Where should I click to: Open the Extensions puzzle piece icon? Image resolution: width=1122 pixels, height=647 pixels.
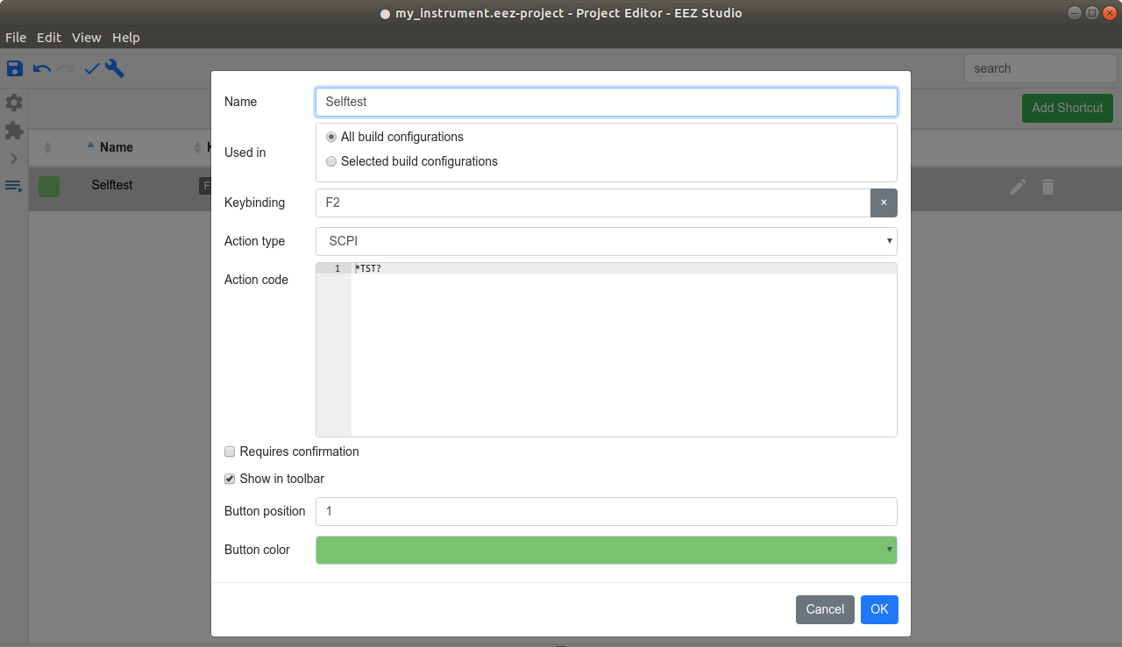(x=14, y=131)
